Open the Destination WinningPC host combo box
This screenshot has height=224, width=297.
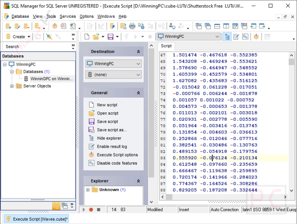[113, 64]
